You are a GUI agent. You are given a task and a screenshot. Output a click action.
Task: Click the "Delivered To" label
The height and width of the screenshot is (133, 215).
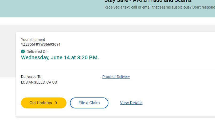31,77
